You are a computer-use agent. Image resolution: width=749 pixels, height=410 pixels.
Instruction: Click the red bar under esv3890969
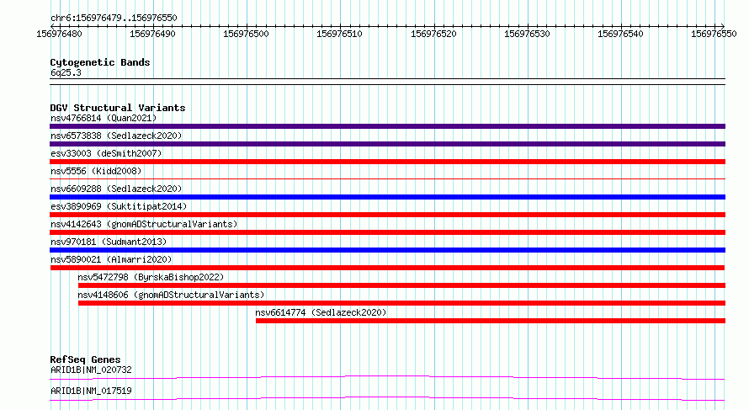(x=387, y=215)
